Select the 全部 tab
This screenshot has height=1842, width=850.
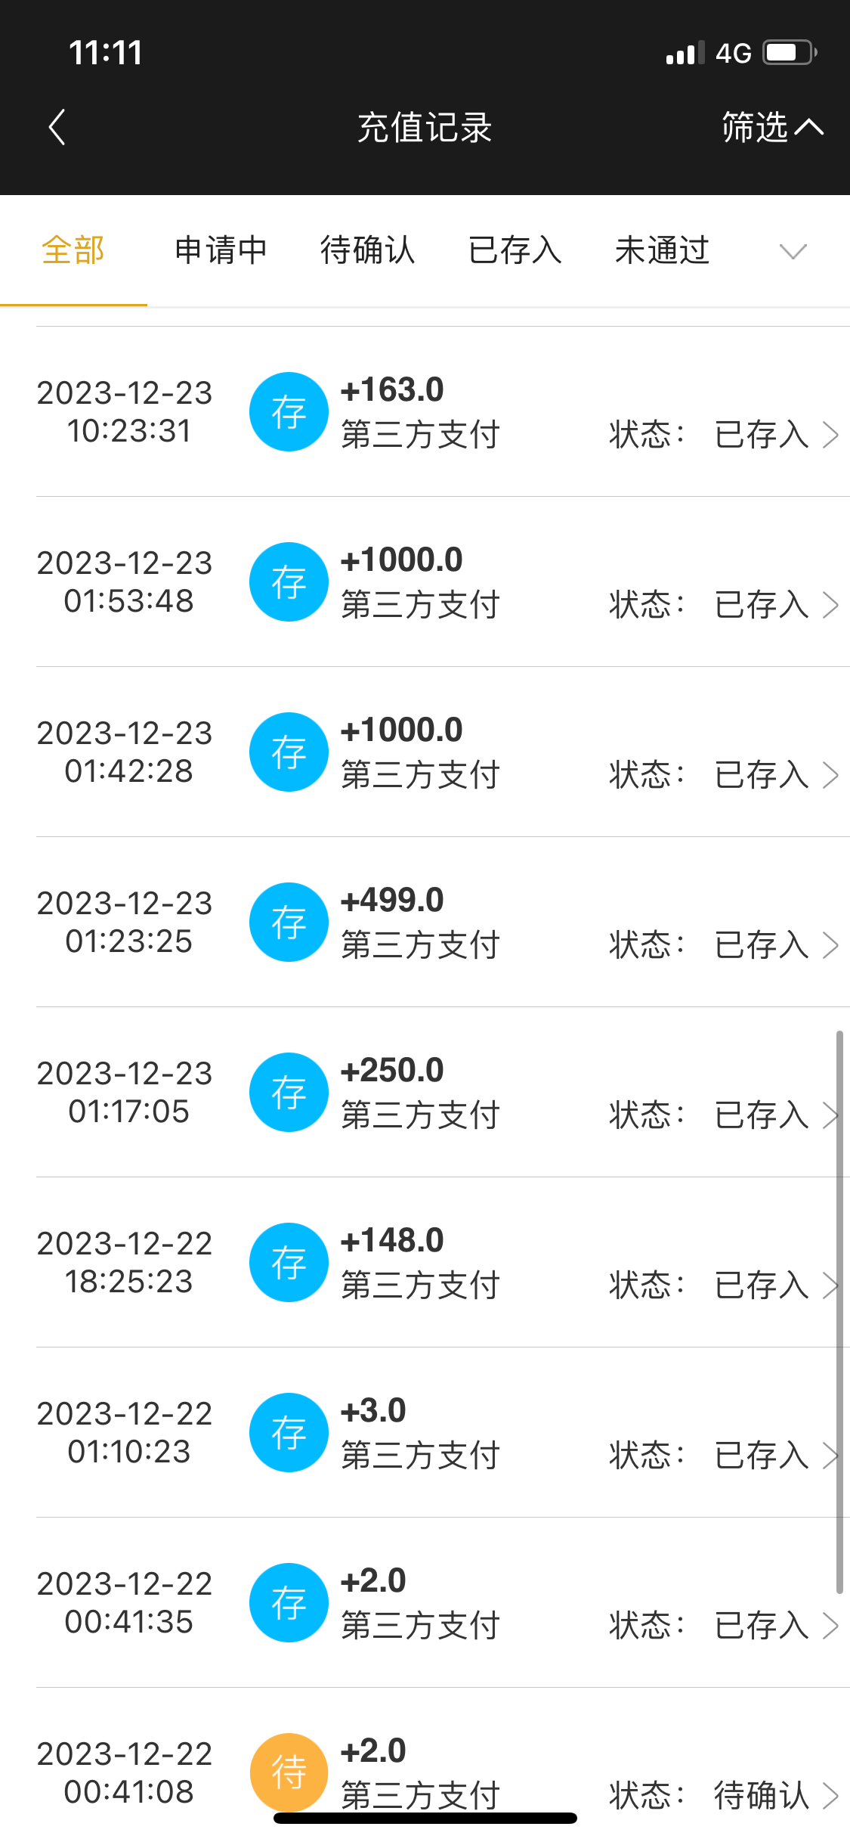pyautogui.click(x=73, y=251)
